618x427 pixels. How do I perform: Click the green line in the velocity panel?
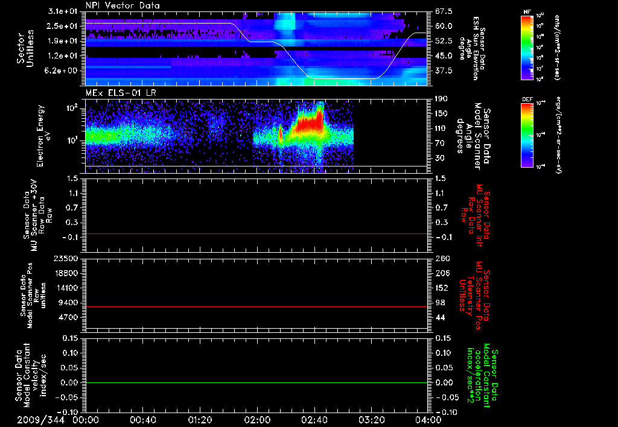point(256,383)
